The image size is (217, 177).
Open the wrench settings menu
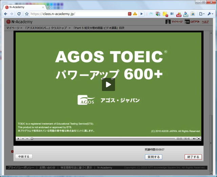click(210, 14)
